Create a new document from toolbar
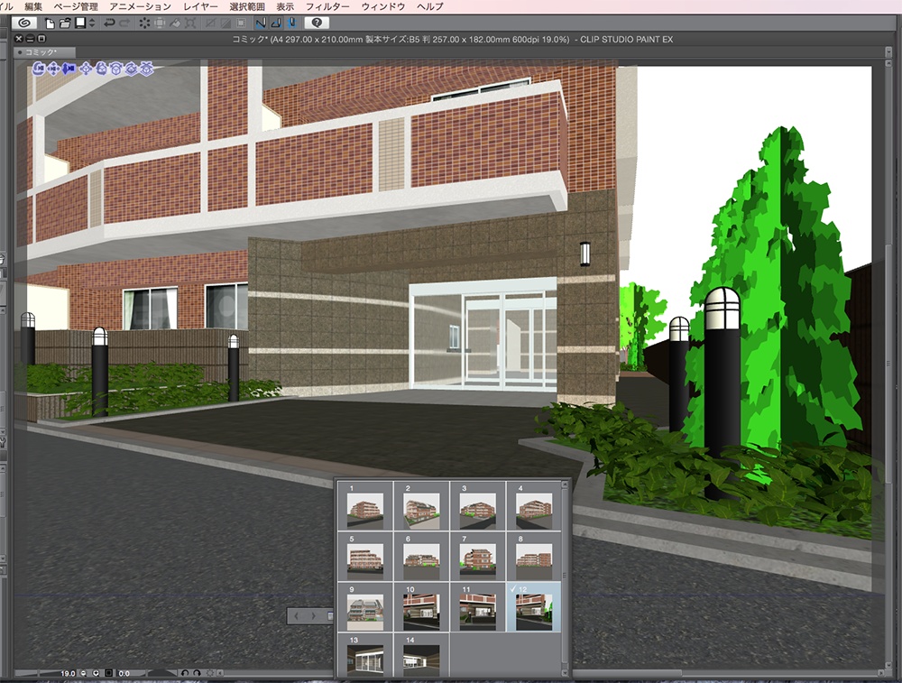Viewport: 902px width, 683px height. click(50, 23)
